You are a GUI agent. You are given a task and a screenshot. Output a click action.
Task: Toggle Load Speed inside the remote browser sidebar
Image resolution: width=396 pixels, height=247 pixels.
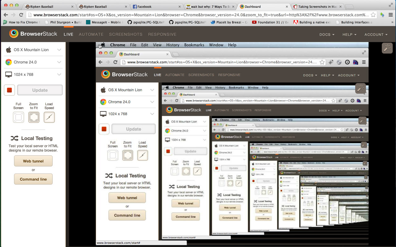coord(143,155)
